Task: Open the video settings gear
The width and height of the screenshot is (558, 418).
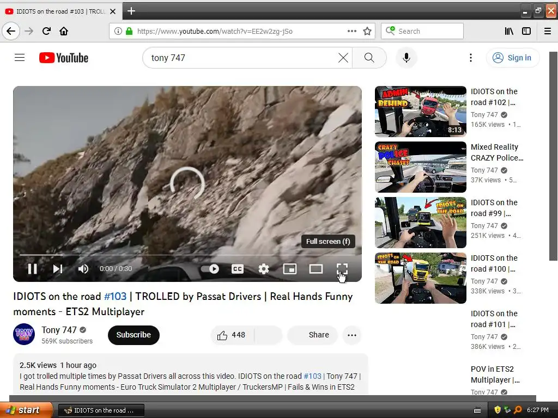Action: click(x=263, y=269)
